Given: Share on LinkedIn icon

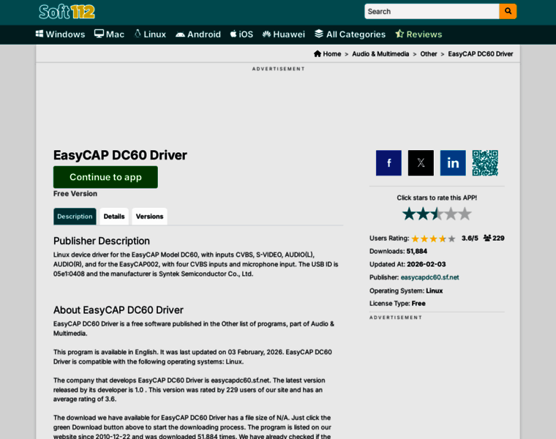Looking at the screenshot, I should point(453,162).
